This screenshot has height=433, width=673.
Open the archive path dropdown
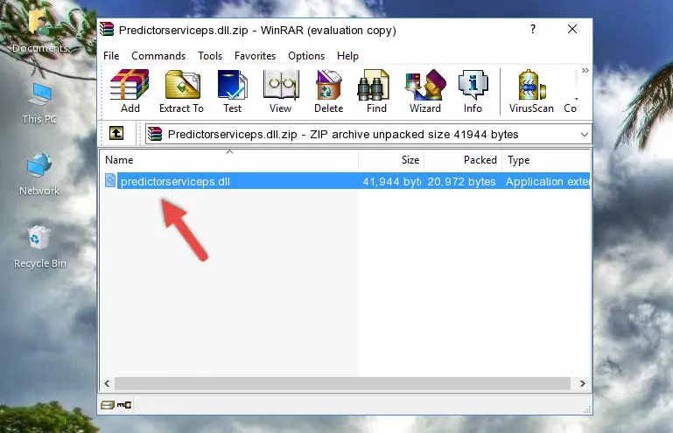coord(584,135)
